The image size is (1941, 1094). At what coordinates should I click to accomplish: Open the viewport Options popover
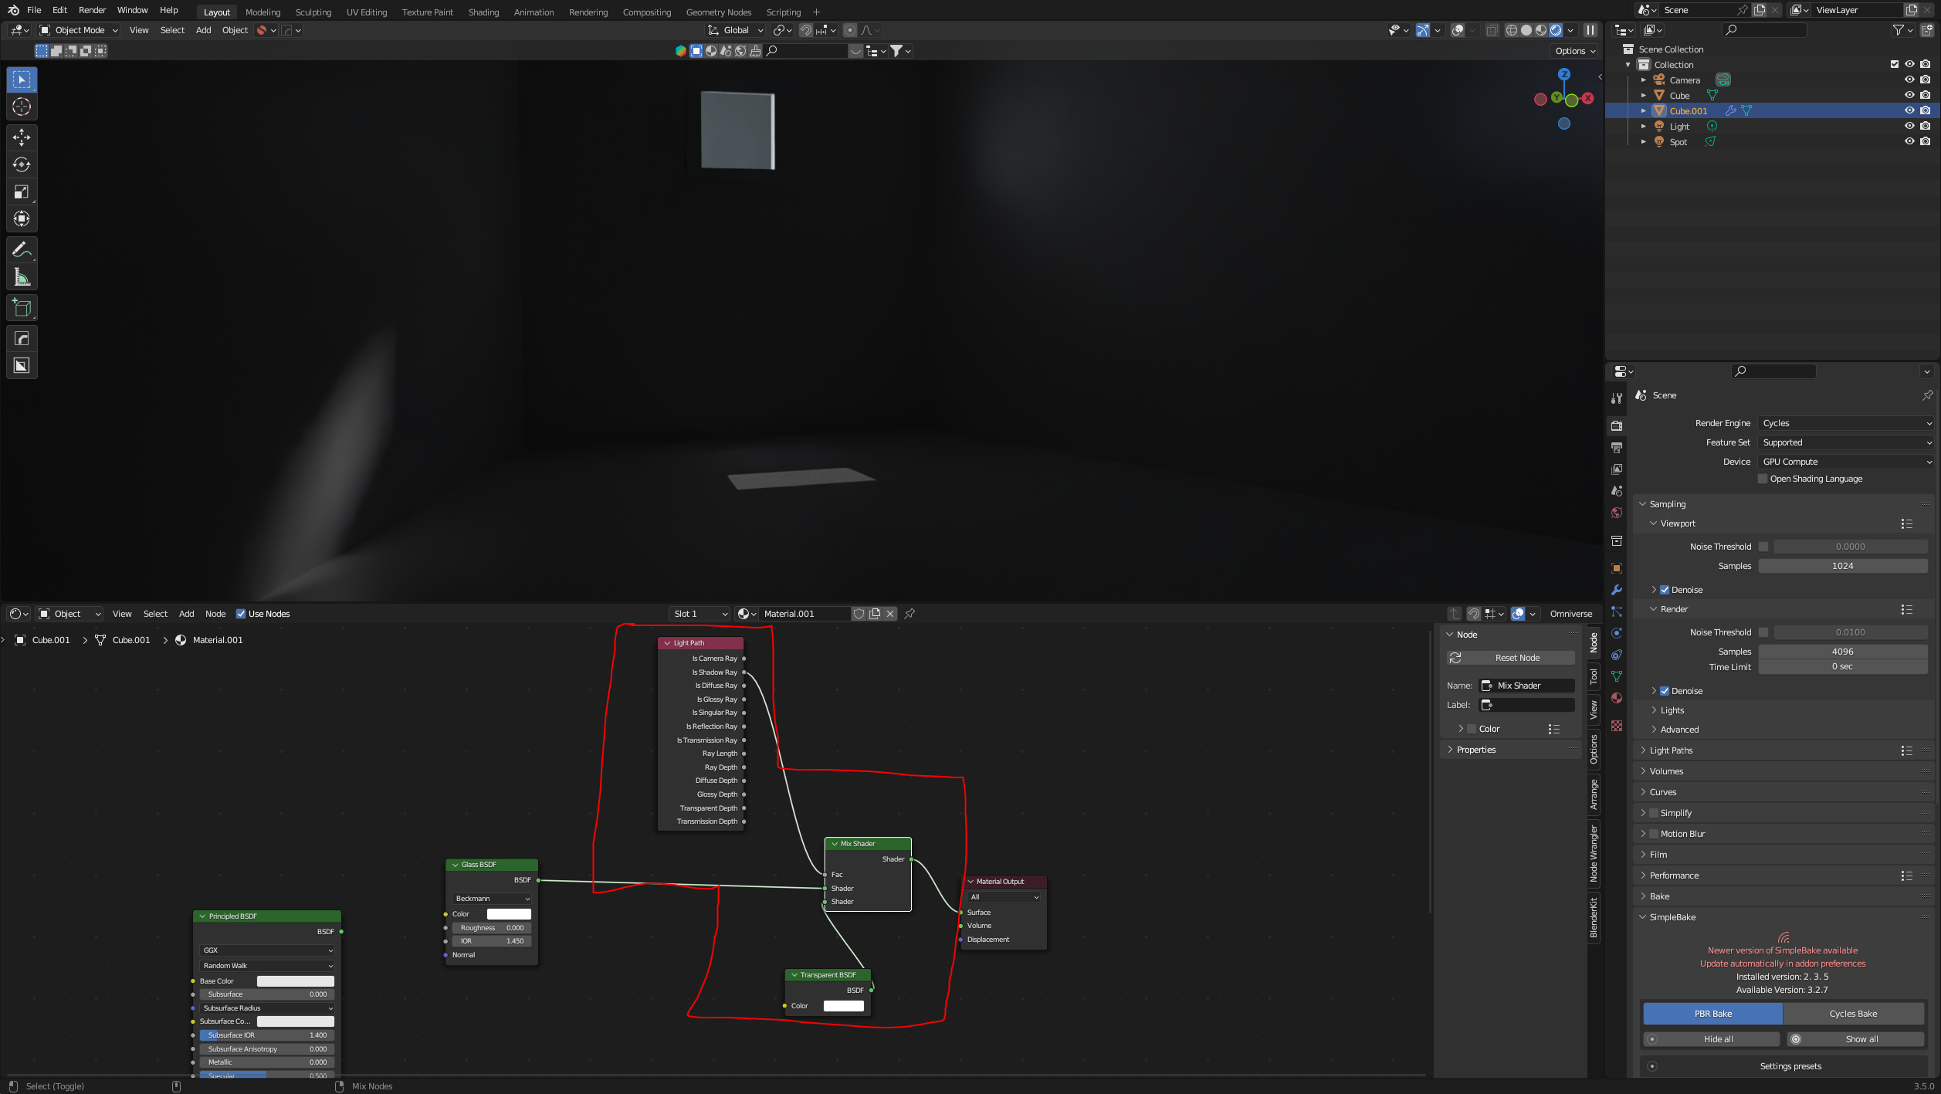click(1575, 51)
